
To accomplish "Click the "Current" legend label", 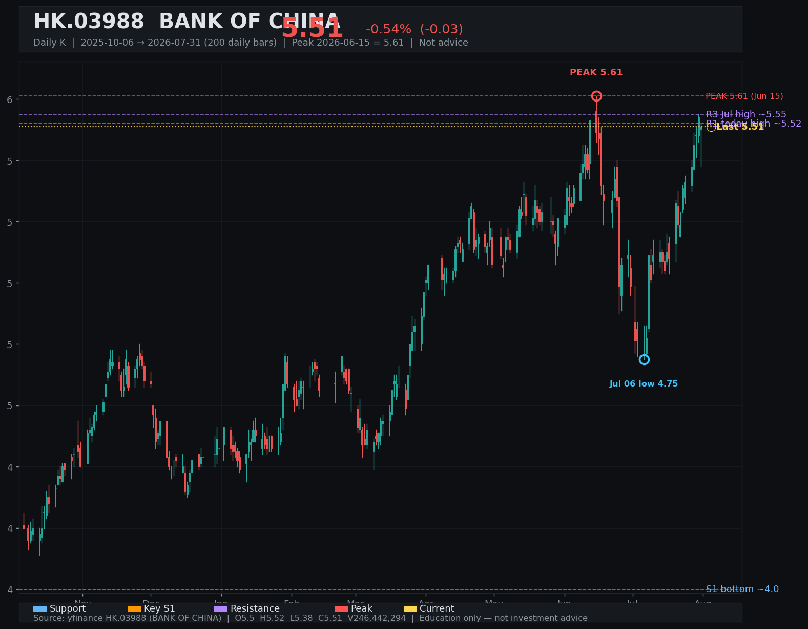I will [437, 608].
